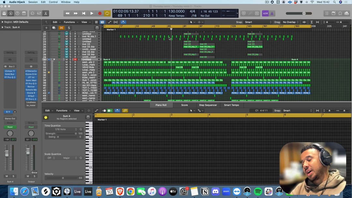Expand the Region MIDI Defaults disclosure triangle
Viewport: 352px width, 198px height.
pos(3,22)
